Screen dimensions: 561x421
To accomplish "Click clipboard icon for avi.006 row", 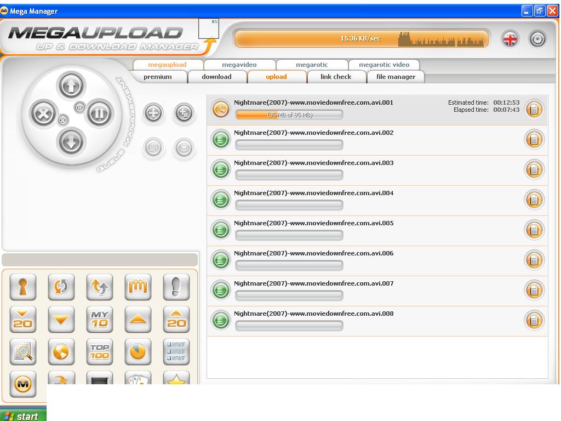I will [534, 260].
